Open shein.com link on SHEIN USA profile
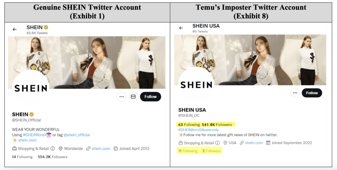337x170 pixels. (x=254, y=143)
